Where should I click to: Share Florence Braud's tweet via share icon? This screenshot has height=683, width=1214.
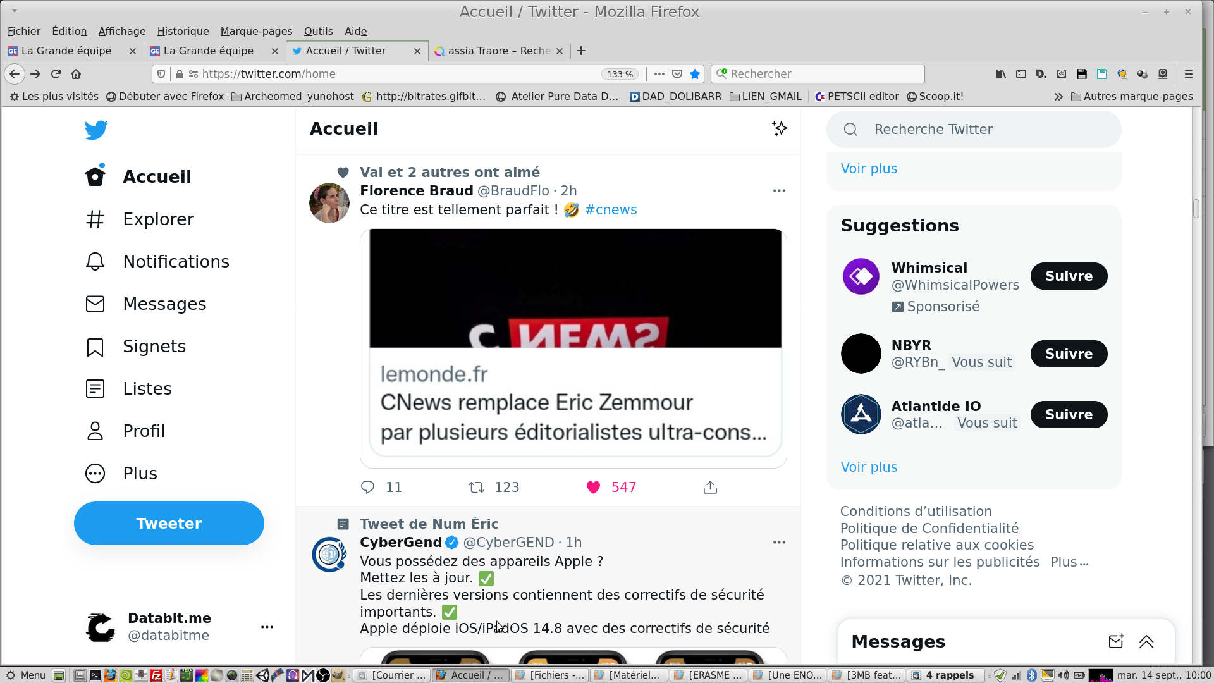(x=710, y=487)
